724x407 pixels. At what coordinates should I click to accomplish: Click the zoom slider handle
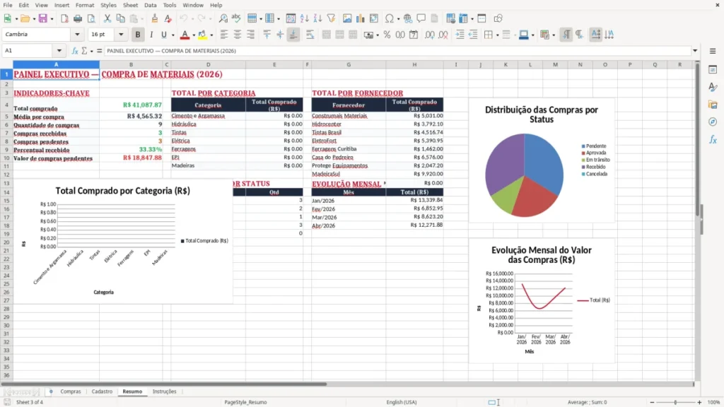click(675, 402)
